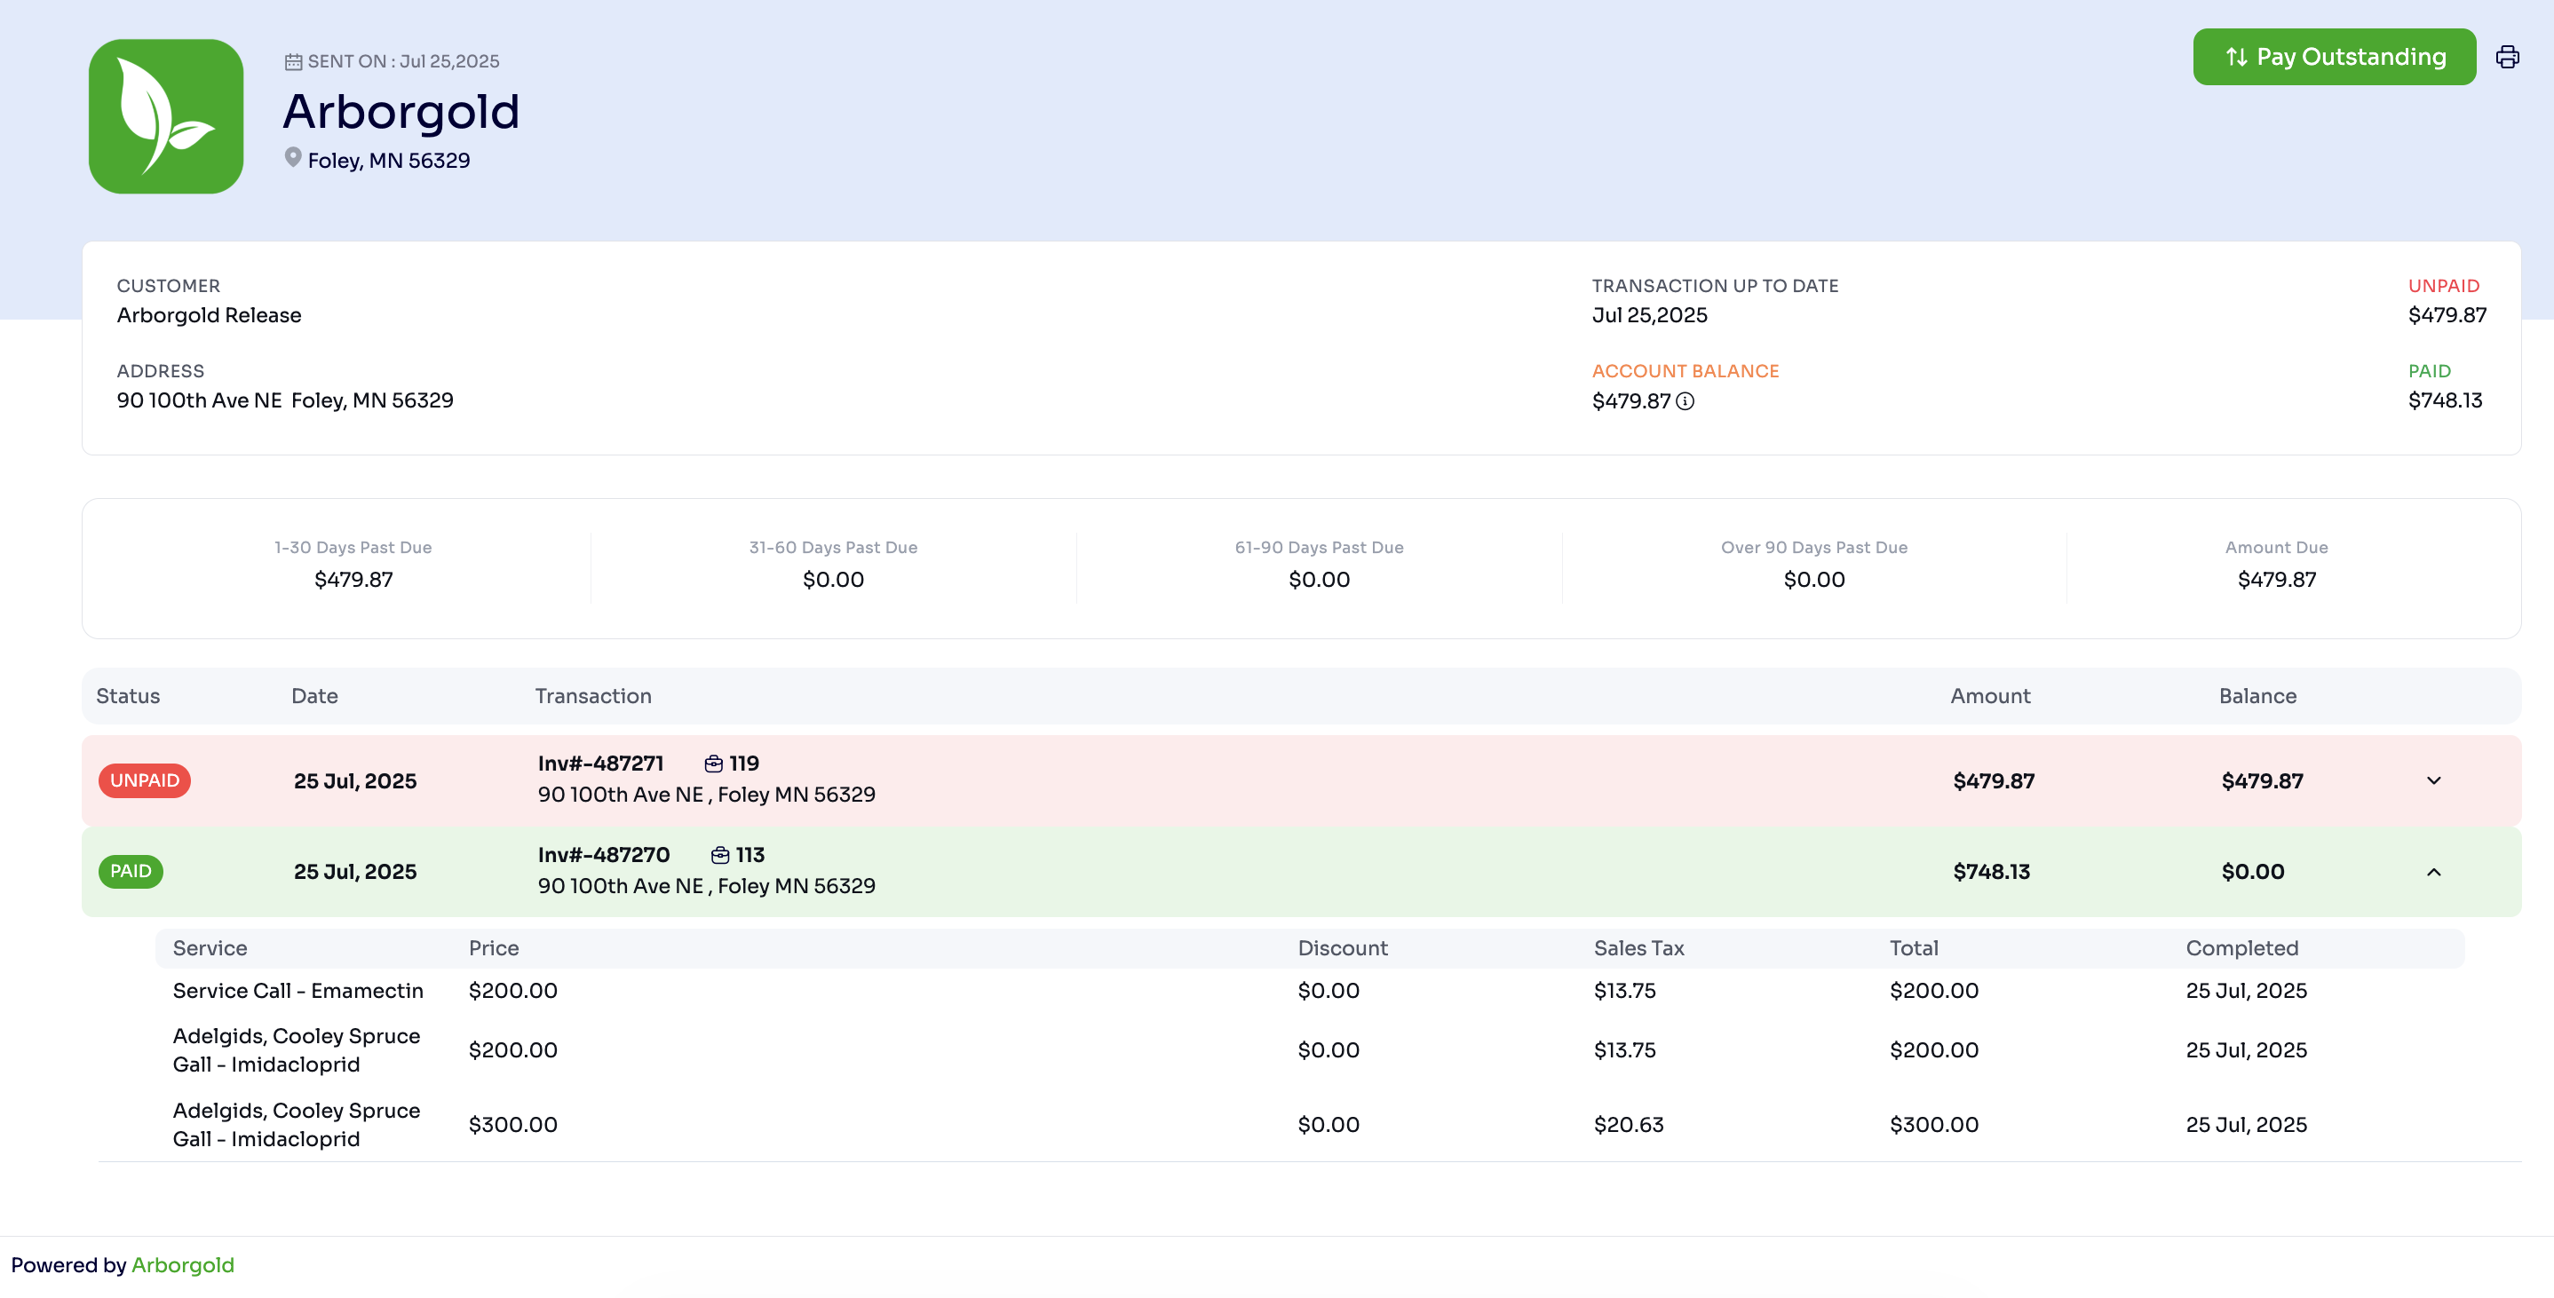Click the Over 90 Days Past Due value
Image resolution: width=2554 pixels, height=1298 pixels.
(x=1814, y=579)
